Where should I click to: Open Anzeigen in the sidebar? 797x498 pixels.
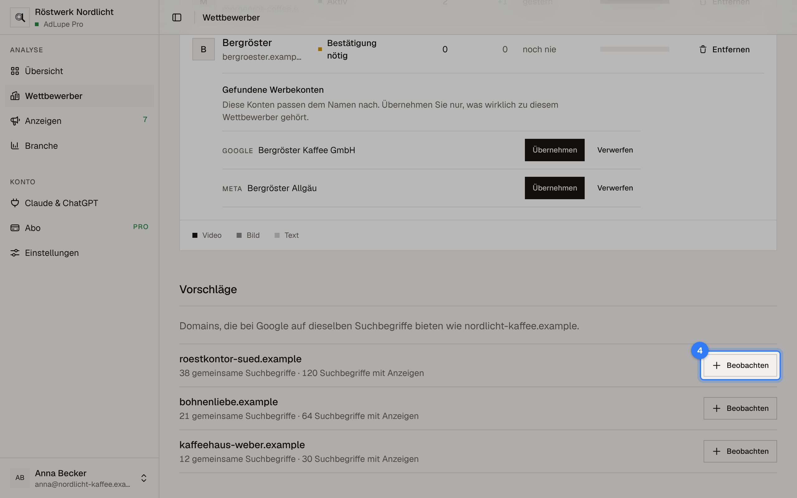click(79, 121)
